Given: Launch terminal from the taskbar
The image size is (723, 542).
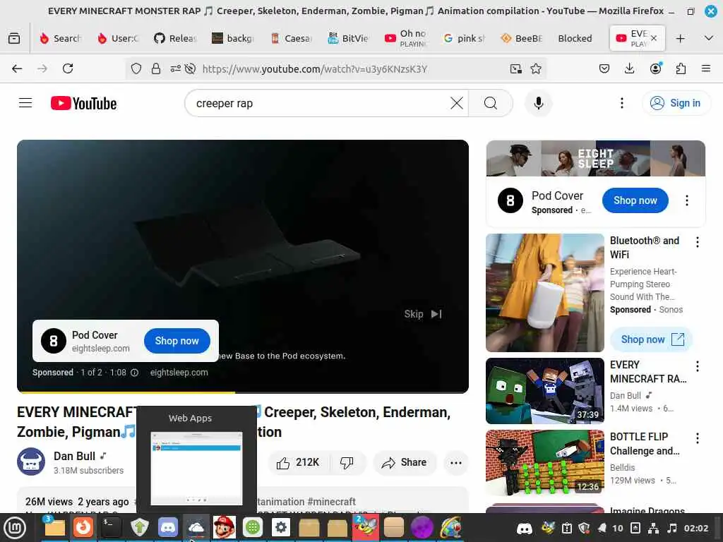Looking at the screenshot, I should 111,528.
